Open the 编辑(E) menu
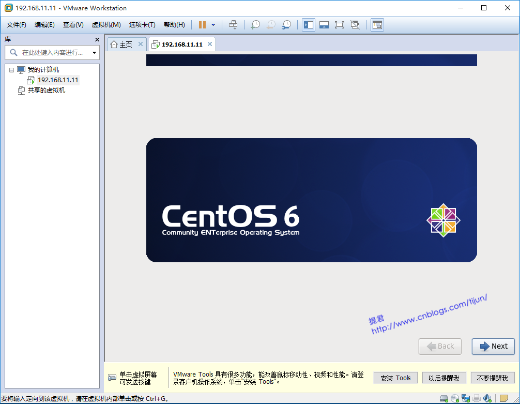 coord(44,25)
